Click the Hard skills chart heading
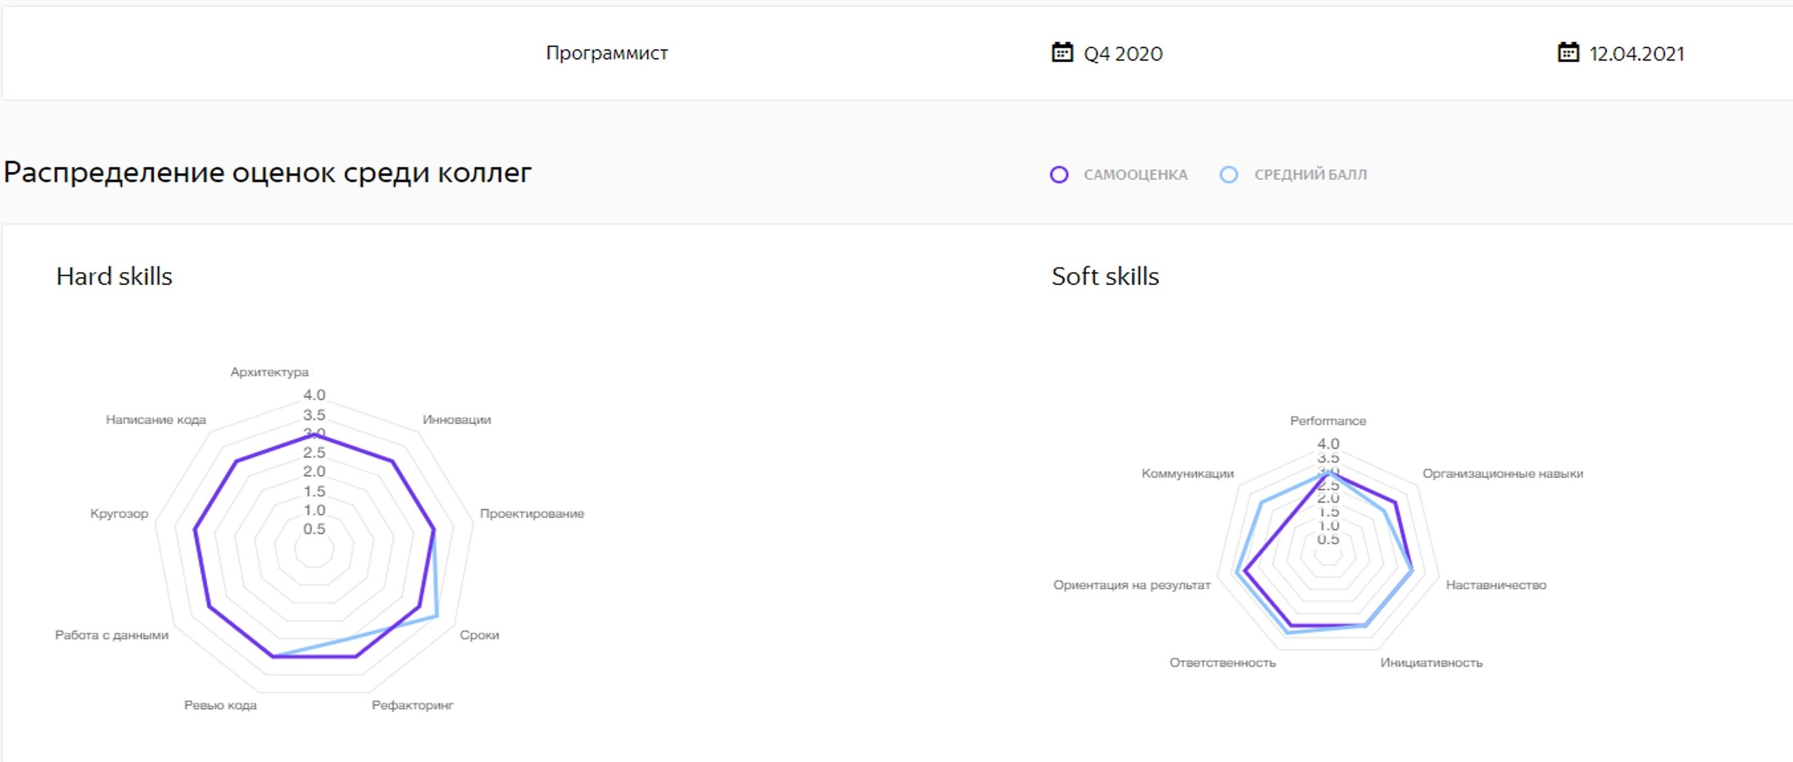The width and height of the screenshot is (1793, 762). pos(114,276)
